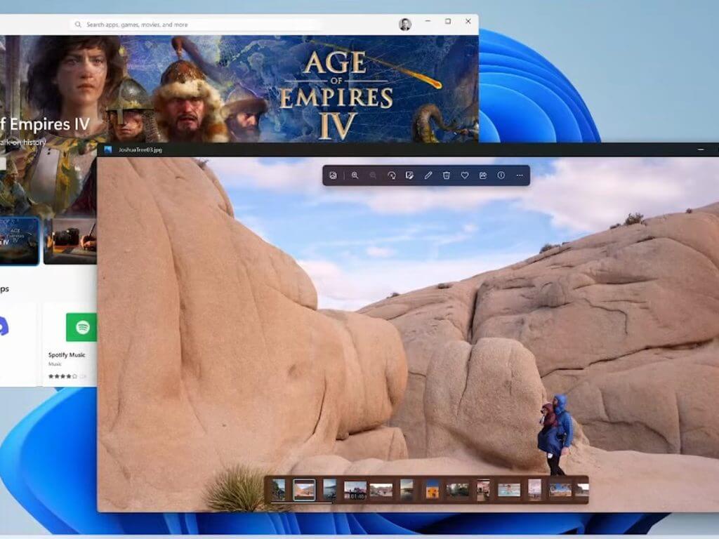
Task: Select the orange flower on blue thumbnail
Action: point(432,489)
